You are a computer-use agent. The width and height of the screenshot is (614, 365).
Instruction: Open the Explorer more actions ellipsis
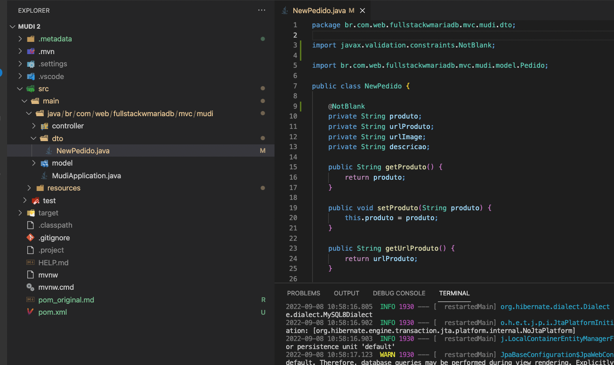[x=262, y=10]
